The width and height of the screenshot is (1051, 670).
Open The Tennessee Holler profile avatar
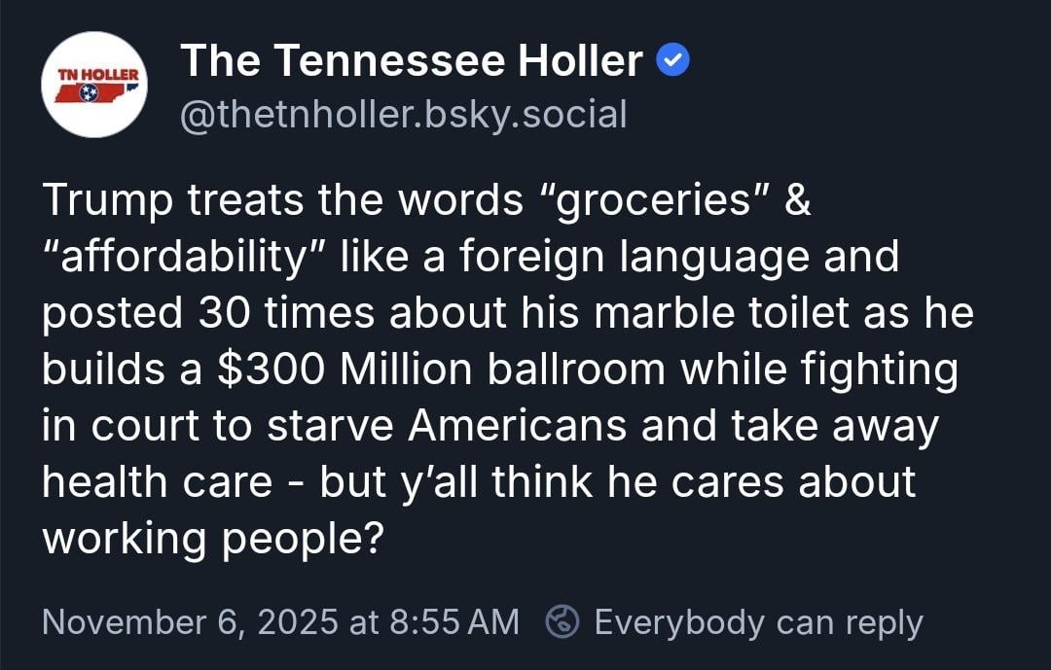[x=94, y=85]
